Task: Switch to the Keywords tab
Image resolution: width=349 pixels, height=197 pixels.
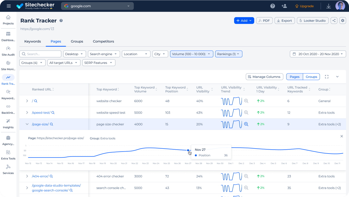Action: (33, 41)
